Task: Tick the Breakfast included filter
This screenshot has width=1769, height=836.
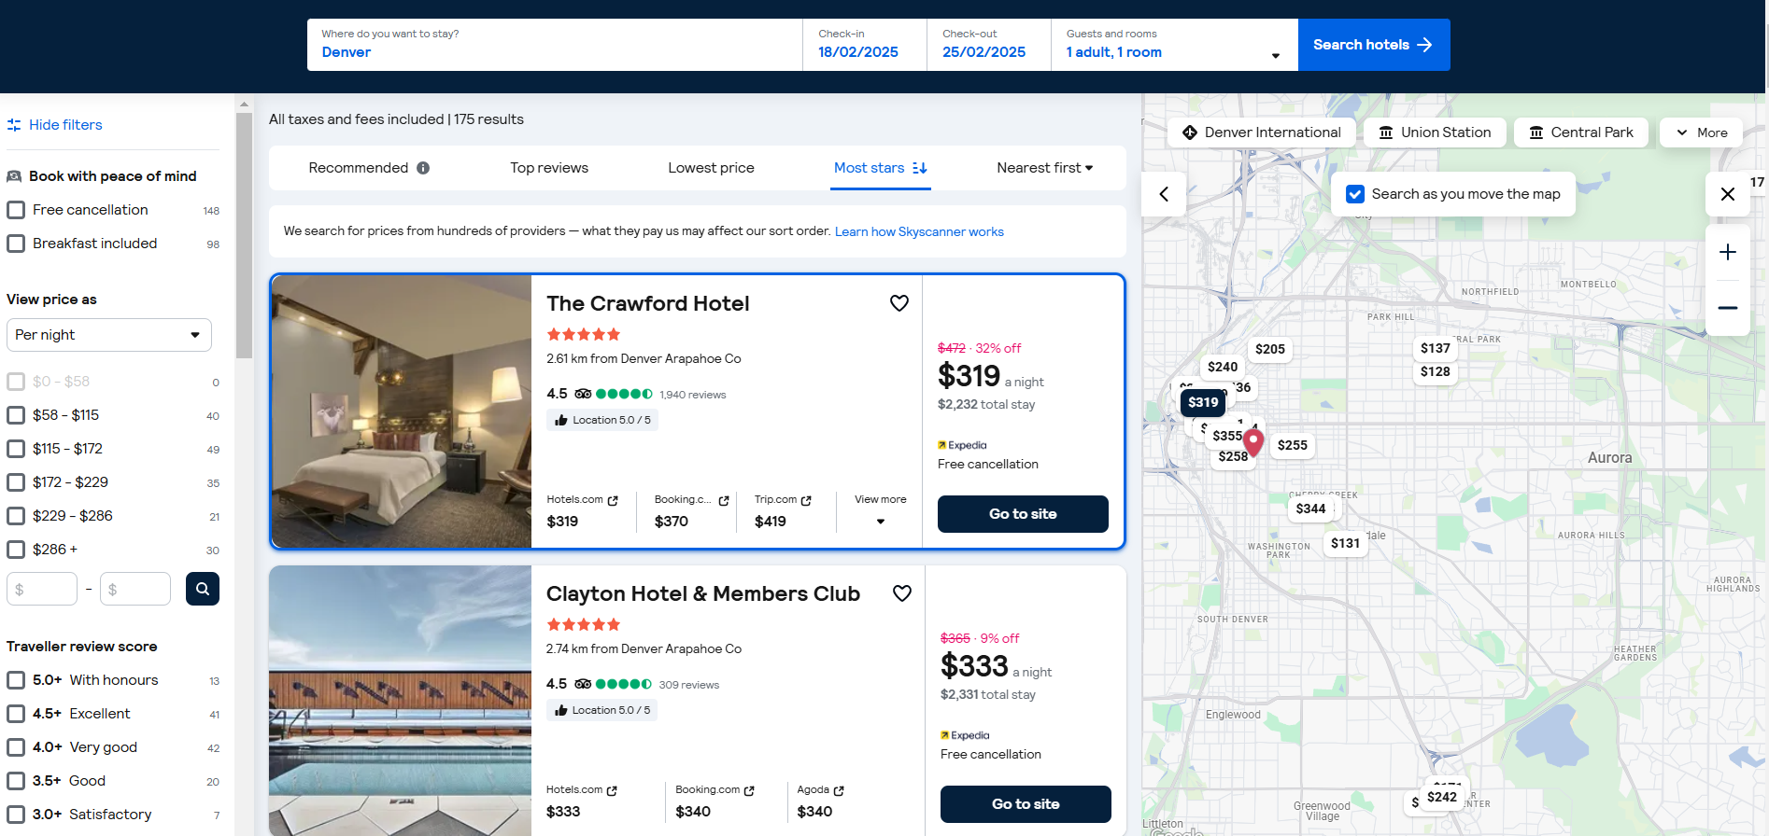Action: 16,244
